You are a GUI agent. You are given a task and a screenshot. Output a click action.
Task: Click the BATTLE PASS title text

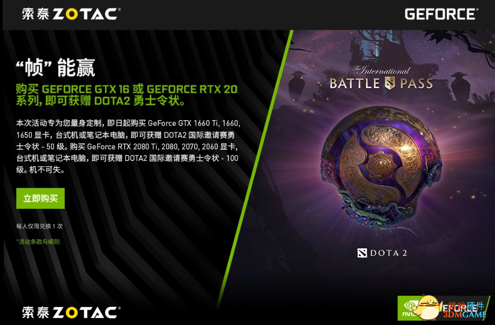[x=381, y=84]
